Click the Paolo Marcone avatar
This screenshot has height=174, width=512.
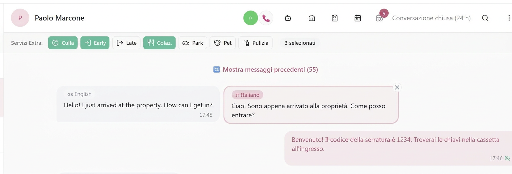pyautogui.click(x=20, y=18)
